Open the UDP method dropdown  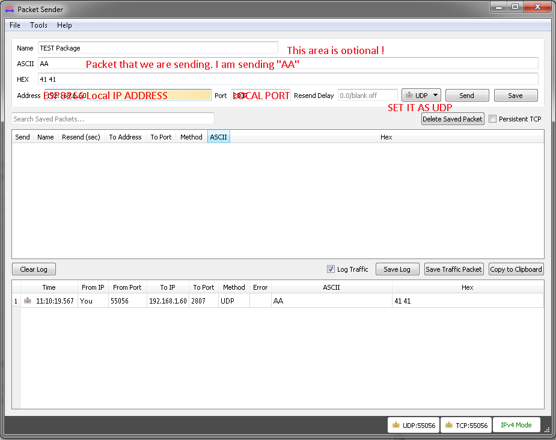pyautogui.click(x=435, y=94)
